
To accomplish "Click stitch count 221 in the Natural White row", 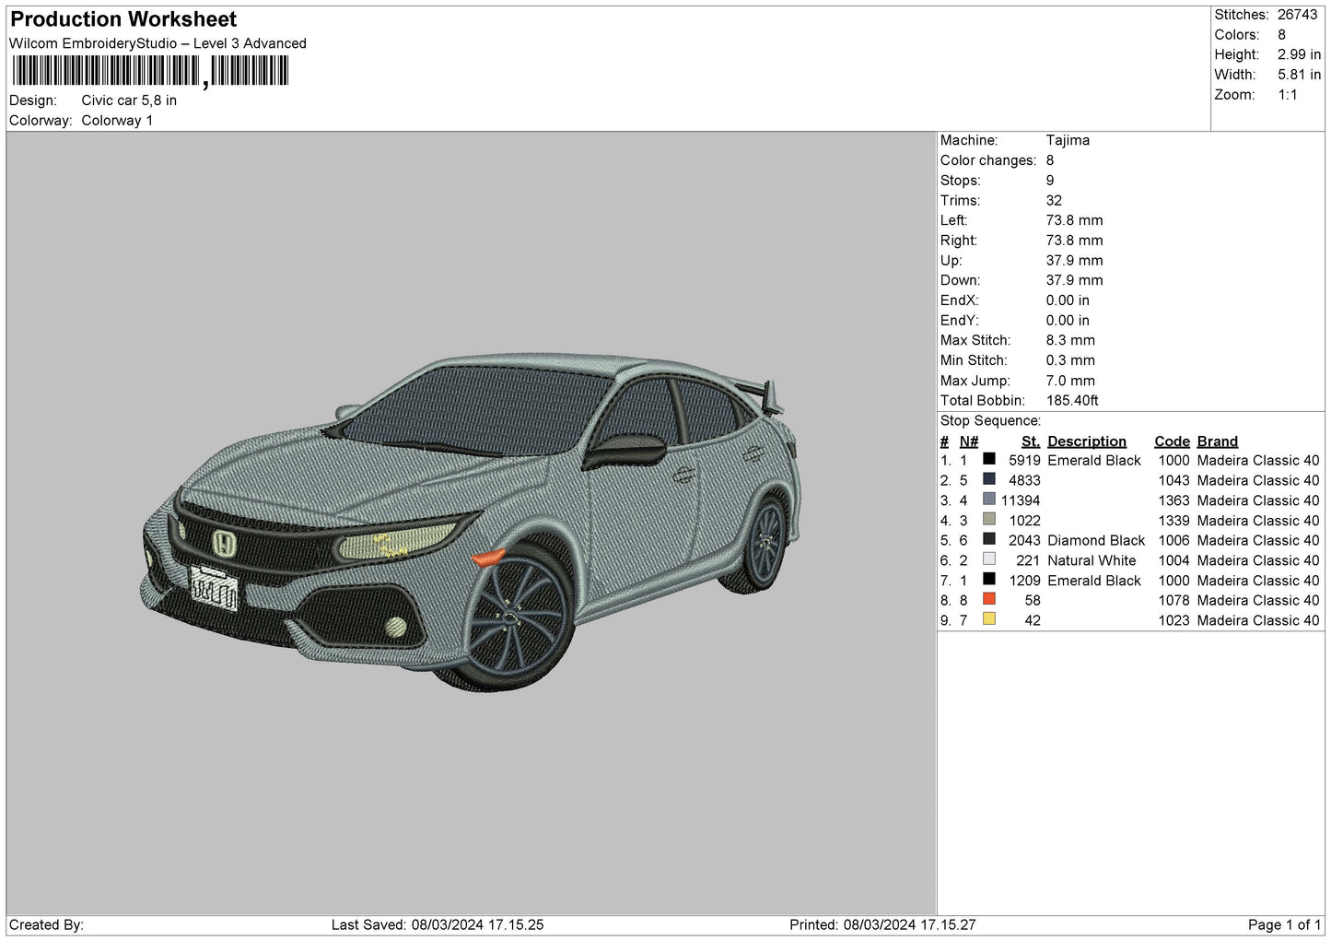I will [1028, 560].
